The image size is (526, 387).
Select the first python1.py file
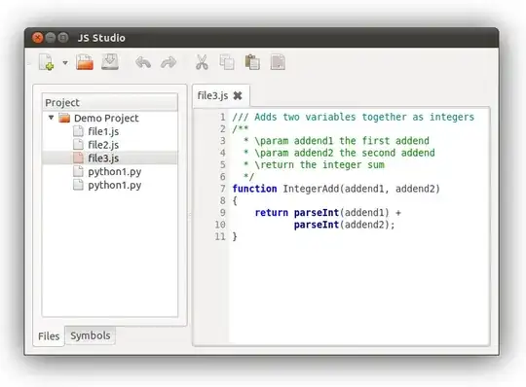[x=114, y=172]
